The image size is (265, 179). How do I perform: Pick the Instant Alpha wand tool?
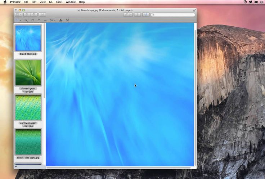26,20
